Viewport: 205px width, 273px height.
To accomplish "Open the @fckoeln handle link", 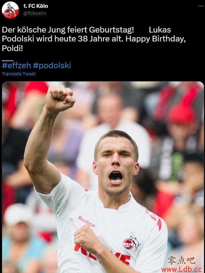I will coord(35,14).
